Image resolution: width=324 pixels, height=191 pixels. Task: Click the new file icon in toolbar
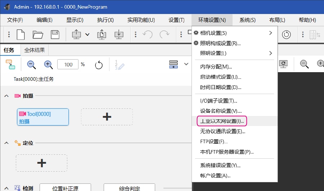point(21,34)
